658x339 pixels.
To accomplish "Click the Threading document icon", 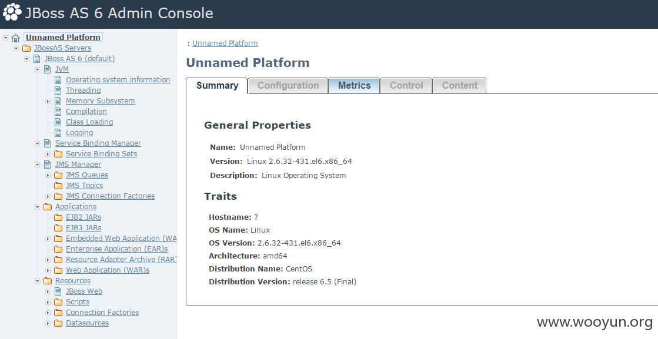I will point(58,90).
